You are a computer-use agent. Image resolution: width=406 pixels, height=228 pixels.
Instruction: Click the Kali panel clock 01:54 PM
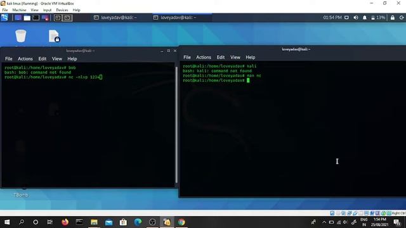(x=332, y=18)
